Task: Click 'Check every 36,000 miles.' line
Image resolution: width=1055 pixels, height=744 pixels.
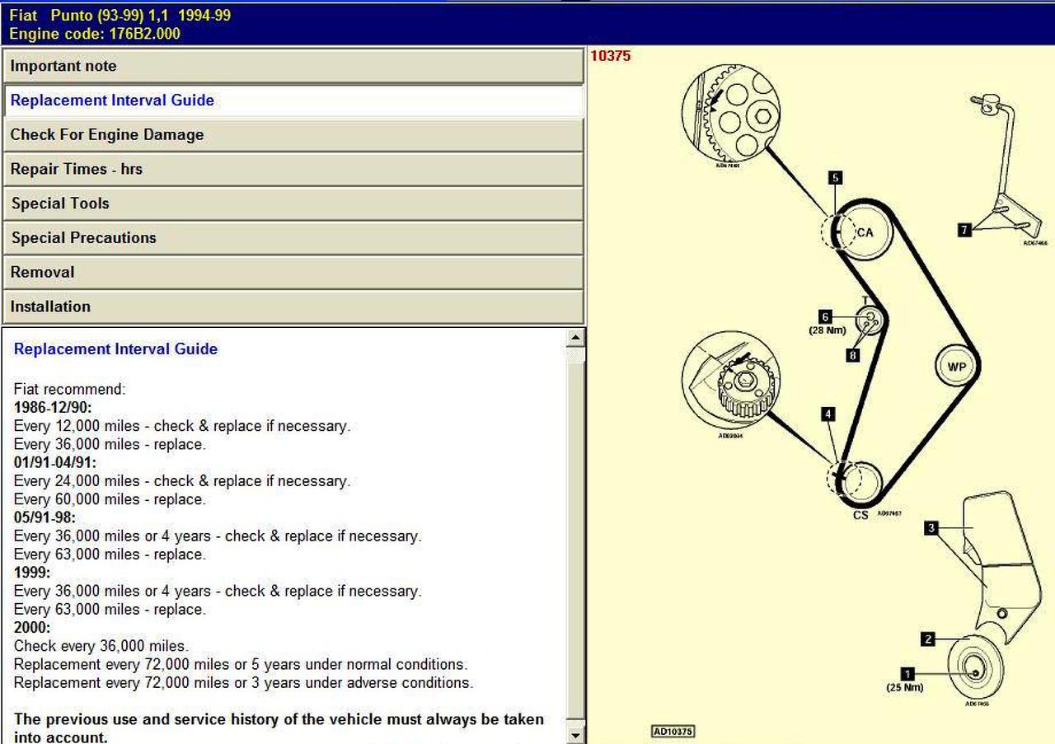Action: 101,646
